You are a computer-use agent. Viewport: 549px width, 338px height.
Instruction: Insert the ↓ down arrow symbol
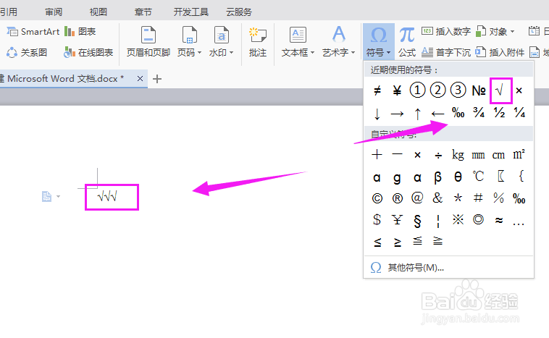click(377, 114)
